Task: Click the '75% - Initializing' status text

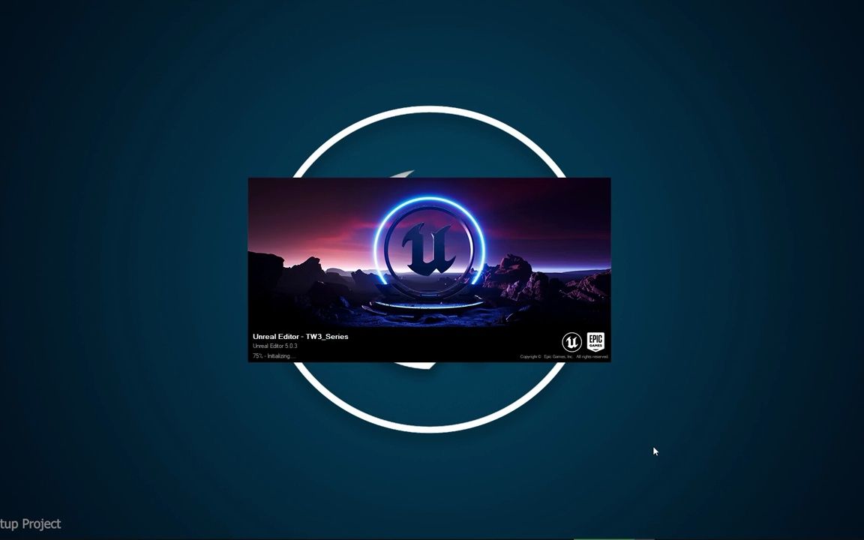Action: point(274,356)
